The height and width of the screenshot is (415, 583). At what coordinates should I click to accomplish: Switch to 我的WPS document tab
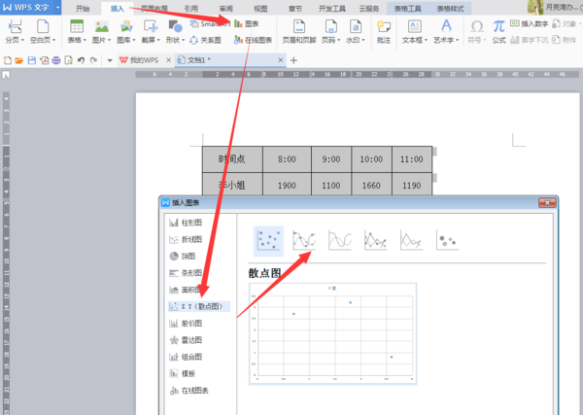[139, 60]
